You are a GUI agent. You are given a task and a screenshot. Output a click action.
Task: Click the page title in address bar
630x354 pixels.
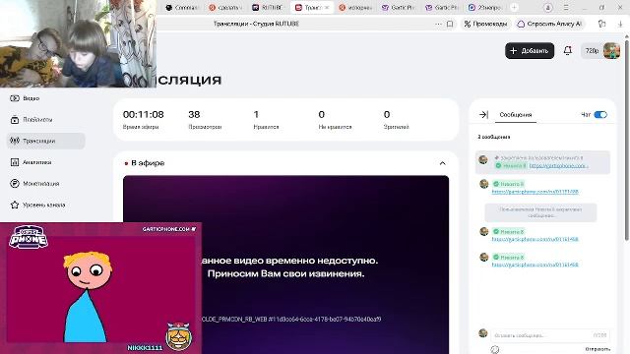pos(256,24)
